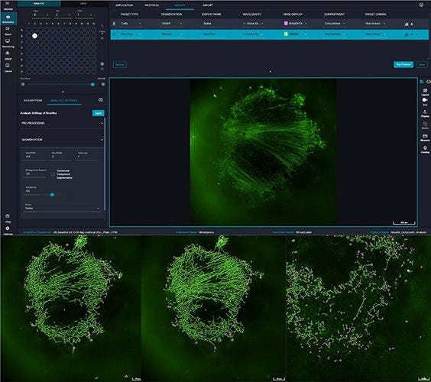Open the Protocol tab

[x=152, y=5]
